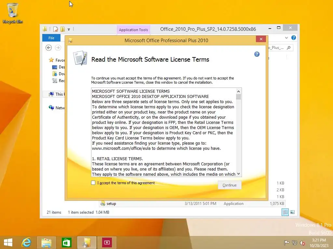Click the license text scroll up arrow
This screenshot has height=249, width=333.
point(238,91)
